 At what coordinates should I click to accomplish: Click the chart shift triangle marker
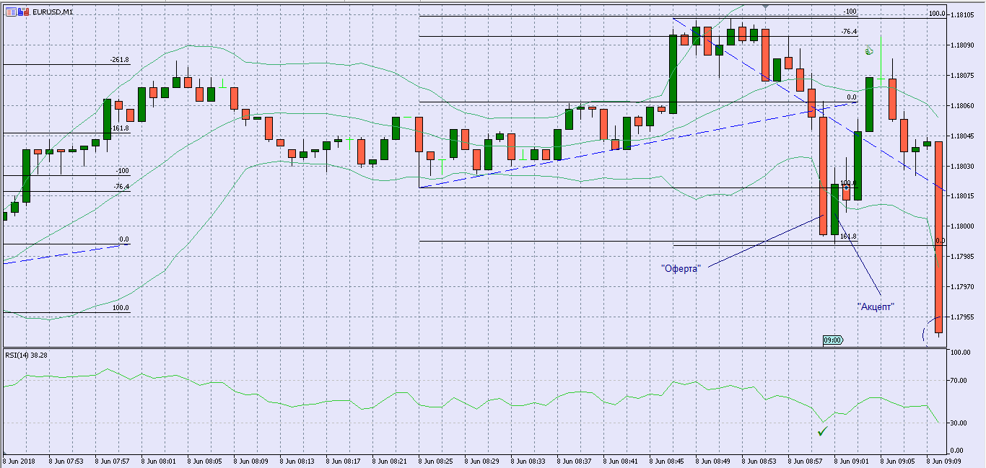click(765, 7)
